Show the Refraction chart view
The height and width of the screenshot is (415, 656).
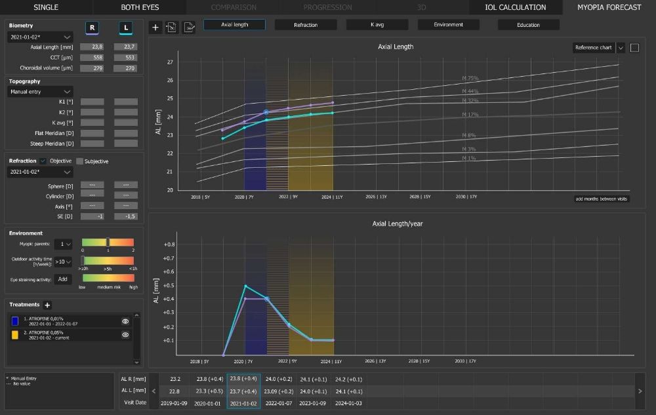point(306,25)
